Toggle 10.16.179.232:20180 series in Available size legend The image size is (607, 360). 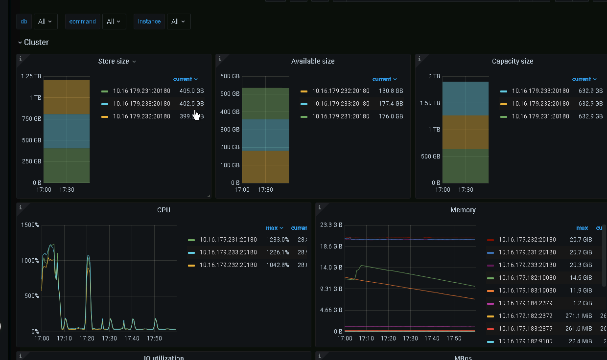(341, 91)
